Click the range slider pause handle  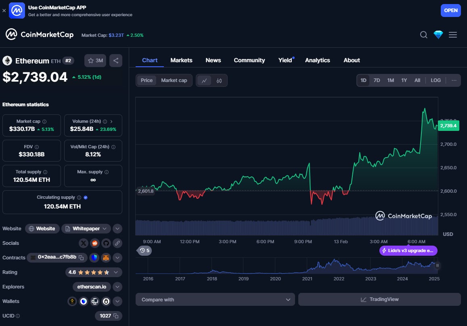click(437, 265)
